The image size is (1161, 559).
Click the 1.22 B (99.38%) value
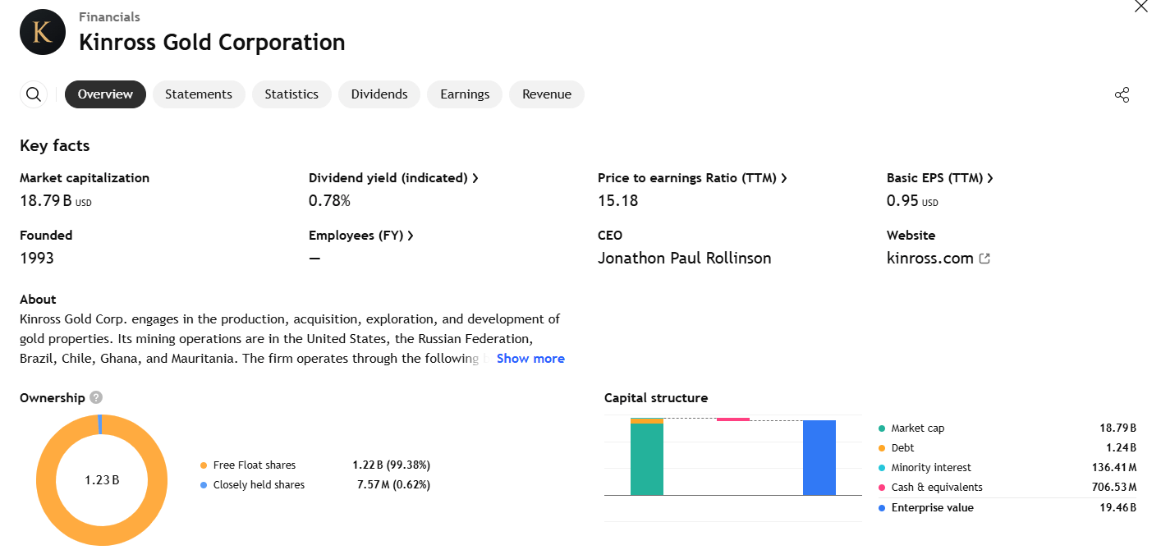[392, 465]
